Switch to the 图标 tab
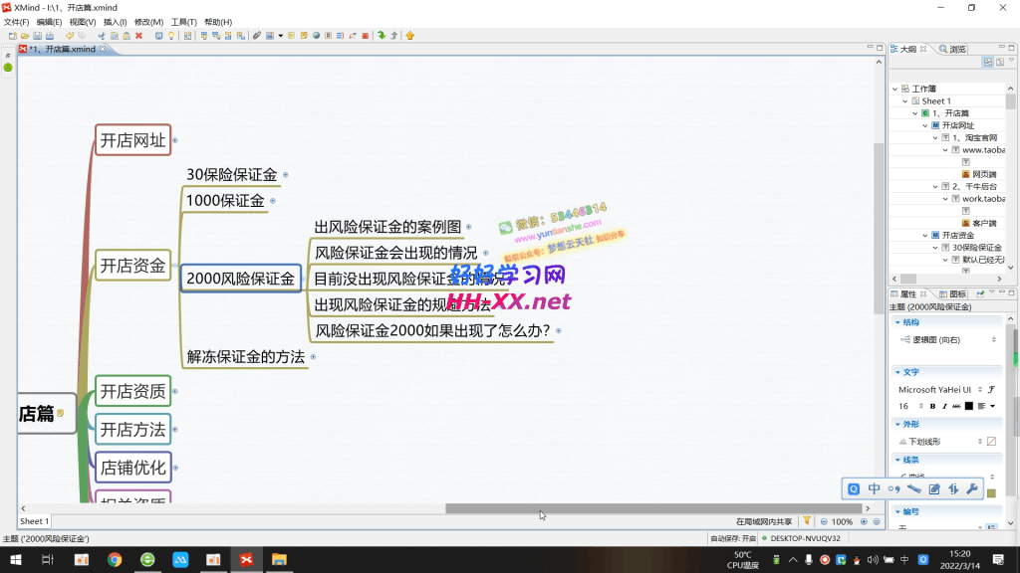 pyautogui.click(x=953, y=294)
